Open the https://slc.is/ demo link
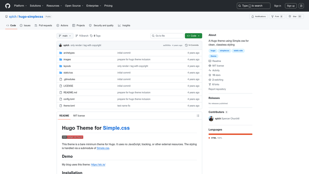Image resolution: width=309 pixels, height=174 pixels. [98, 165]
